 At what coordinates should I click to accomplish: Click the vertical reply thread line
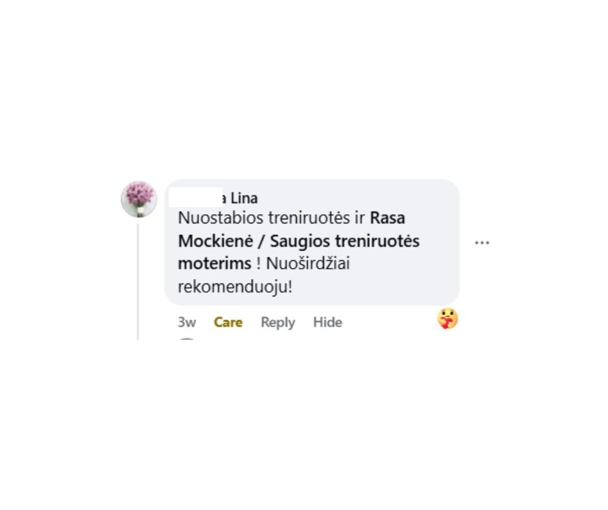coord(138,282)
